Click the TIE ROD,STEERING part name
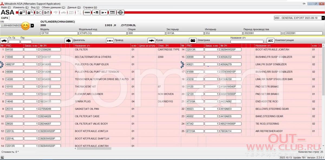Image resolution: width=325 pixels, height=160 pixels. [267, 124]
